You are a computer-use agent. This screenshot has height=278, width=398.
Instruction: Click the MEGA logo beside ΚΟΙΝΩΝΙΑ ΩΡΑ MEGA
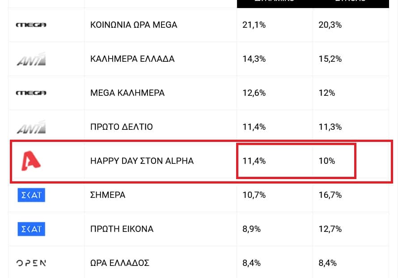click(31, 25)
